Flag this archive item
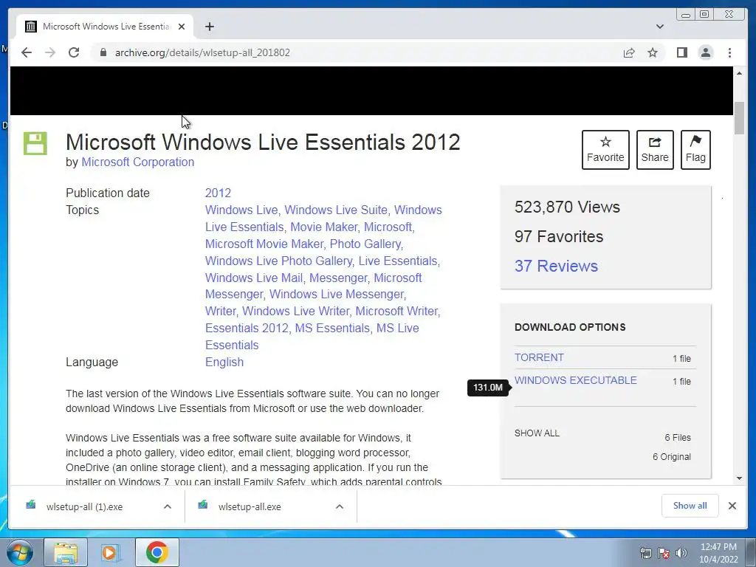The width and height of the screenshot is (756, 567). 695,149
